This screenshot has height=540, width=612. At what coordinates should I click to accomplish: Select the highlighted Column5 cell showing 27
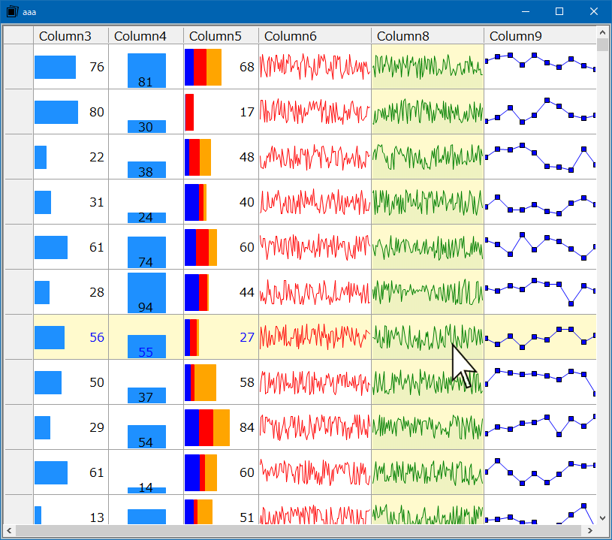pyautogui.click(x=221, y=337)
